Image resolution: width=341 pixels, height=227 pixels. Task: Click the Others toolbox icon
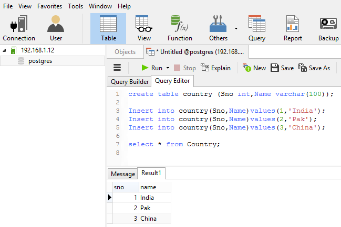218,28
